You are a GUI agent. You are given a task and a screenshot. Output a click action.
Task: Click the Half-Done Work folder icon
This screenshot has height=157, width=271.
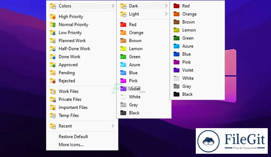coord(53,49)
